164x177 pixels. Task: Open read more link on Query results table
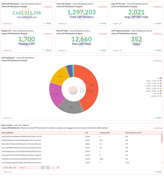[158, 128]
